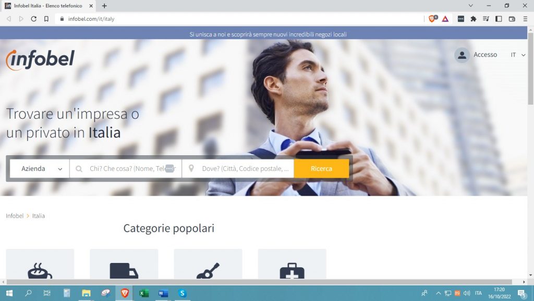Open the IT language selector
The height and width of the screenshot is (301, 534).
point(518,55)
